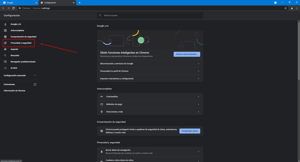Image resolution: width=300 pixels, height=162 pixels.
Task: Open the Direcciones y más row arrow
Action: [x=198, y=112]
